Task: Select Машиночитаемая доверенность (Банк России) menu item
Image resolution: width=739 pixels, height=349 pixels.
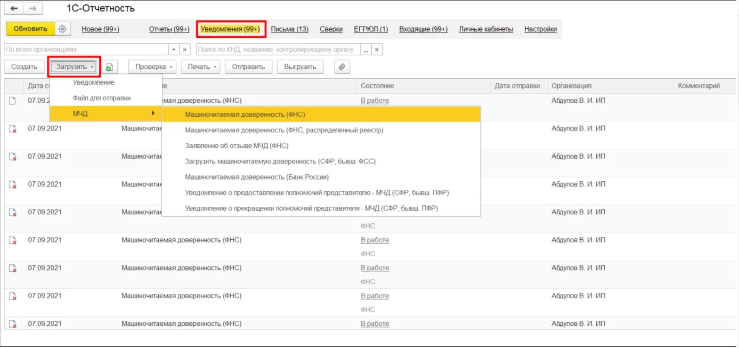Action: tap(257, 177)
